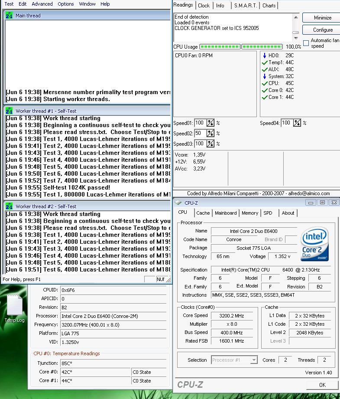Open the Test menu in Prime95
The image size is (340, 399).
tap(9, 4)
